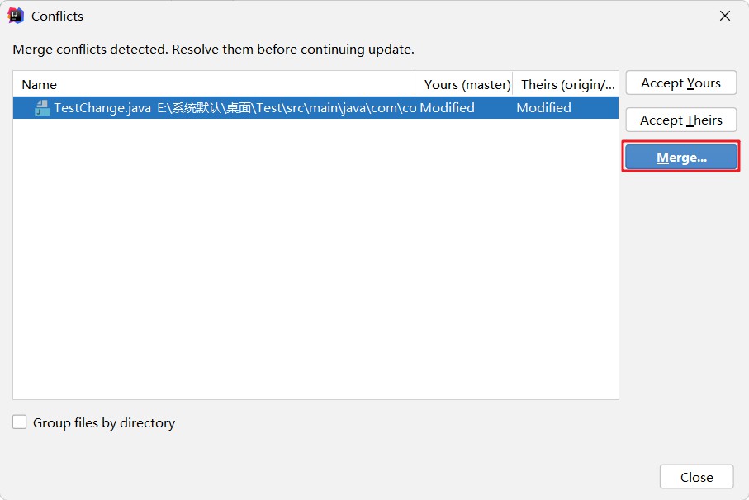Click the IntelliJ IDEA logo in title bar

15,16
